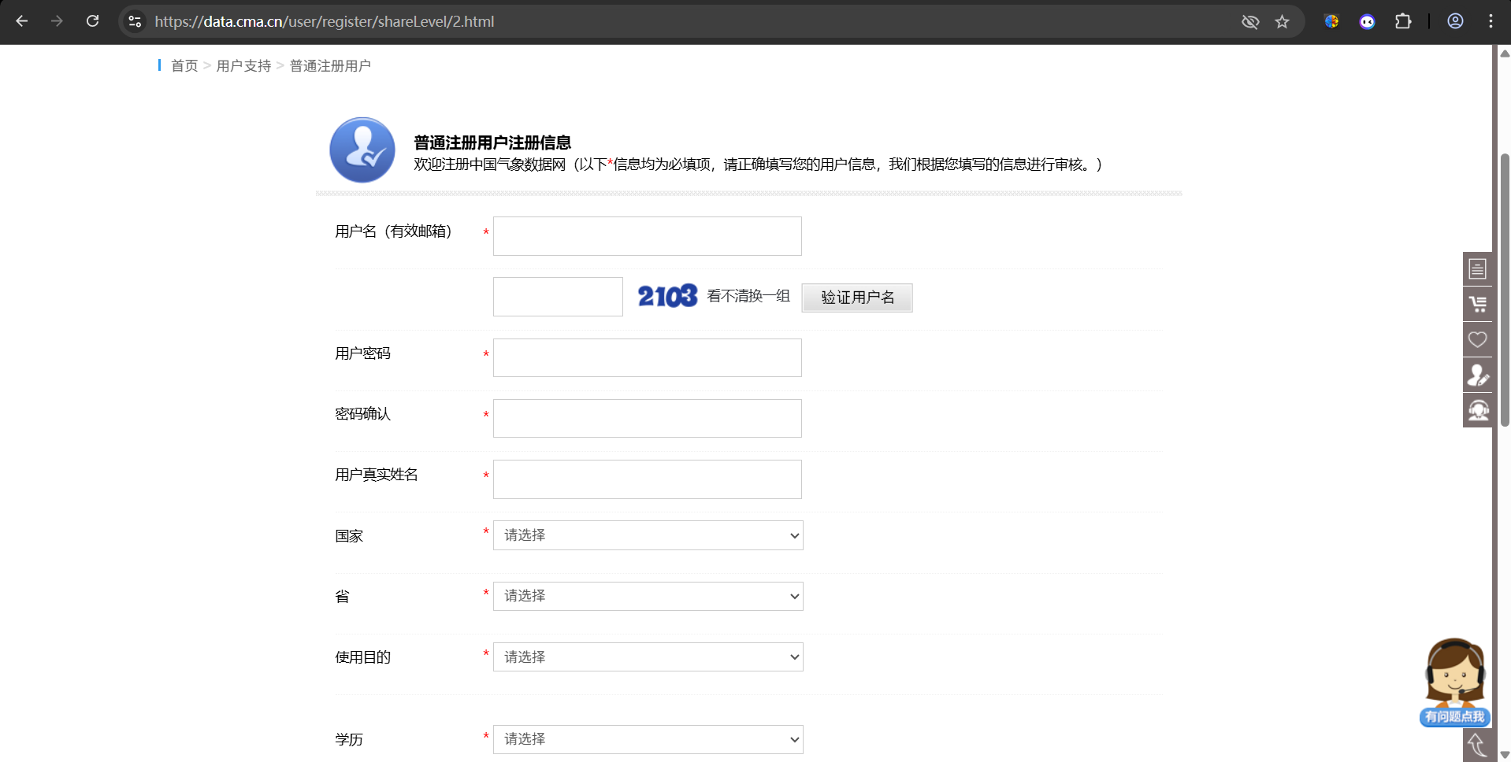
Task: Click the 首页 breadcrumb link
Action: [184, 66]
